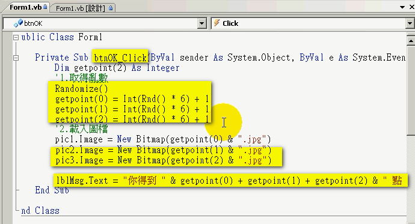Screen dimensions: 415x224
Task: Click the pic1.Image Bitmap line
Action: pyautogui.click(x=163, y=139)
